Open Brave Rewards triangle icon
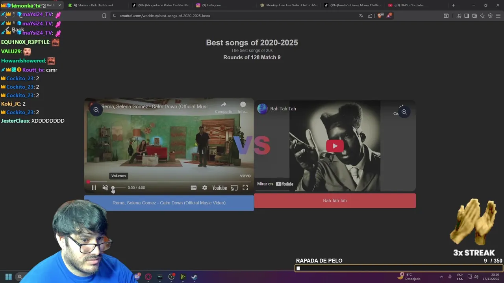 389,15
